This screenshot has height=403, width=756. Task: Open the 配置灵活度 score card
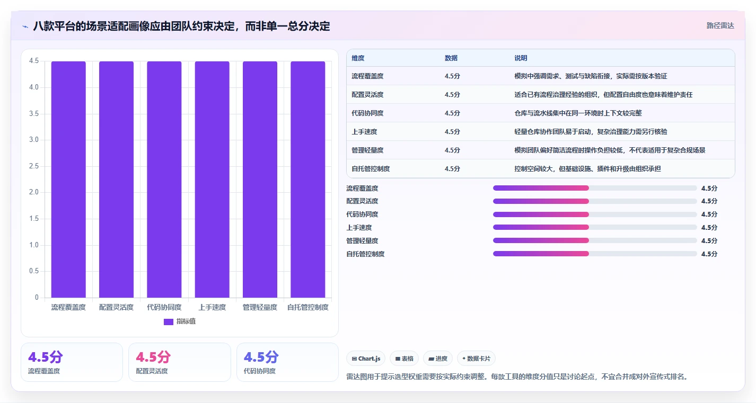pos(180,362)
